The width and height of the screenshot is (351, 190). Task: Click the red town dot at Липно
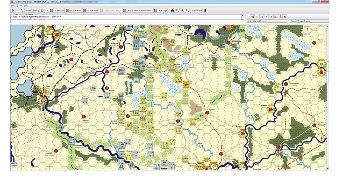84,117
